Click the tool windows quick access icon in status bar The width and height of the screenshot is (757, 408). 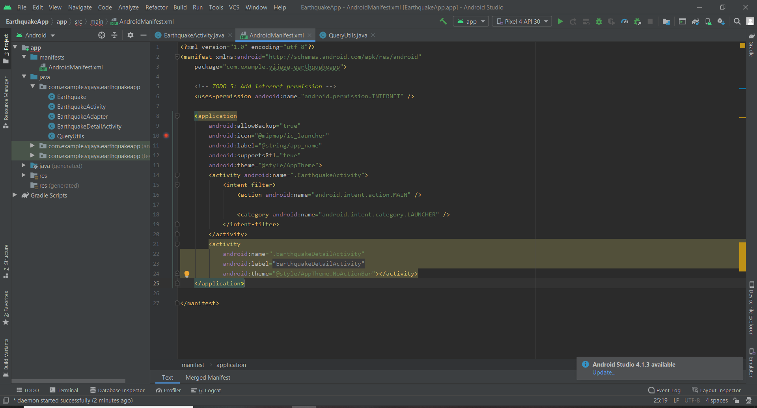6,400
